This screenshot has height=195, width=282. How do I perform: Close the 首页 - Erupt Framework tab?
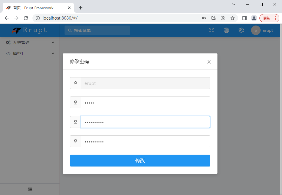(69, 8)
